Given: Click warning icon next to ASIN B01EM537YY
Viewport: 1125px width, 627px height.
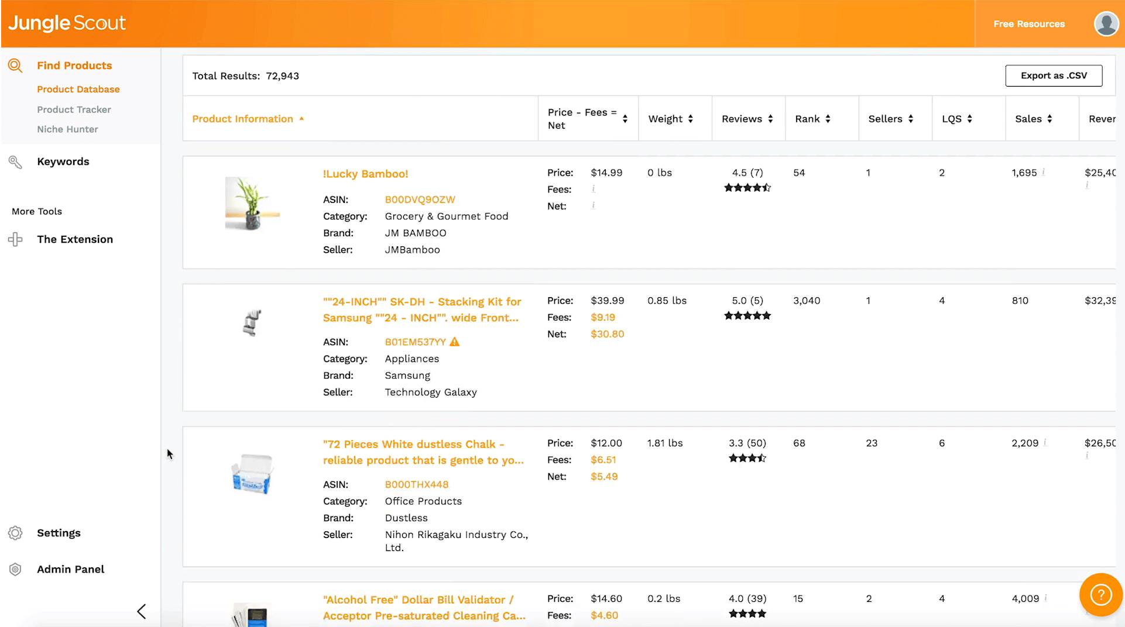Looking at the screenshot, I should click(x=455, y=342).
